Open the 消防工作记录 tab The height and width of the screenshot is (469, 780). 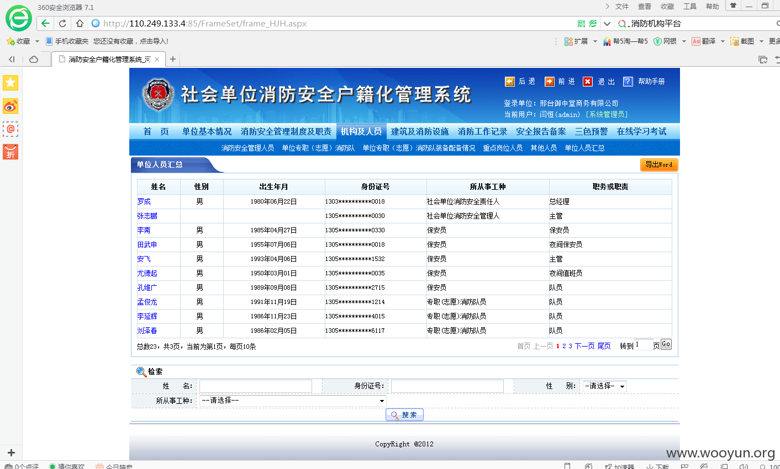(482, 131)
